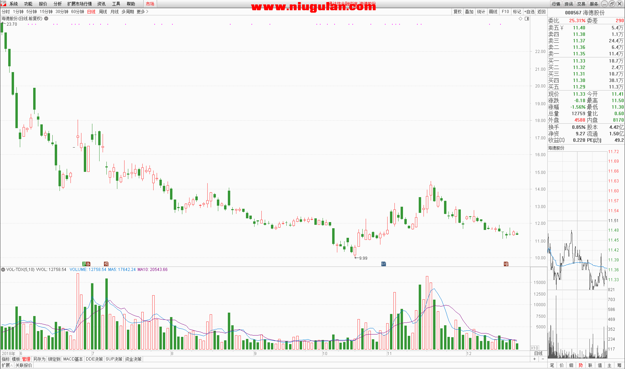Expand the 扩展 panel toggle
This screenshot has height=369, width=625.
click(x=7, y=365)
